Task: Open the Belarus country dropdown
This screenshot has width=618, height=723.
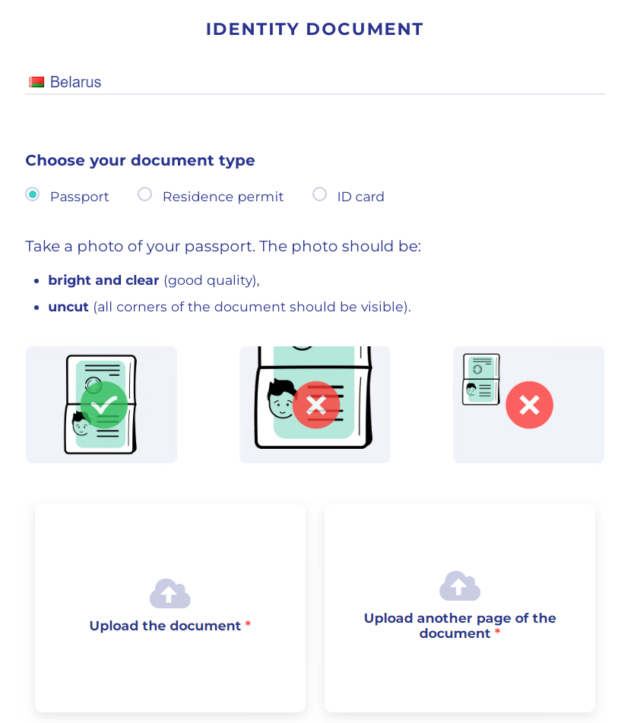Action: point(315,82)
